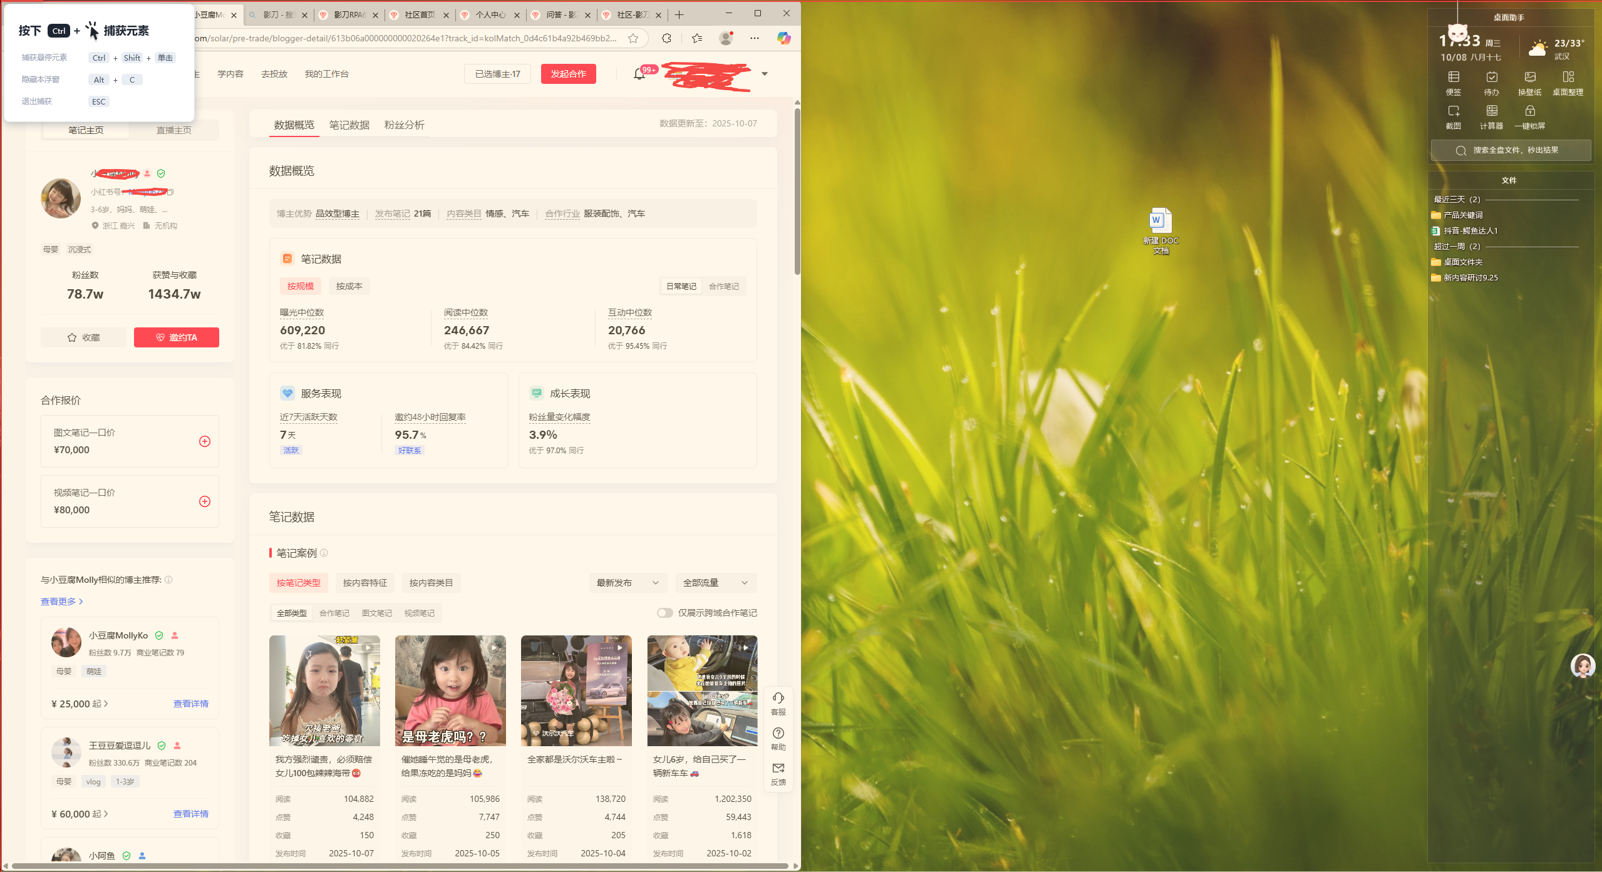Open the 全部流量 dropdown
The width and height of the screenshot is (1602, 872).
[716, 583]
